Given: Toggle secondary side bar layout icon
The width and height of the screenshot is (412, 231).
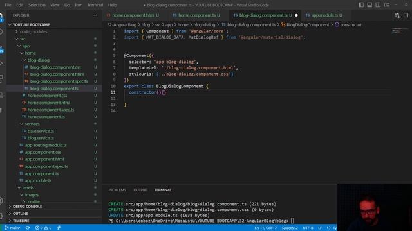Looking at the screenshot, I should (378, 5).
